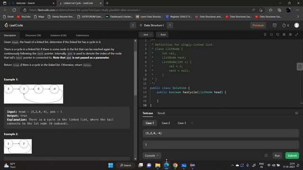This screenshot has height=170, width=303.
Task: Click scroll down arrow in description panel
Action: pos(135,159)
